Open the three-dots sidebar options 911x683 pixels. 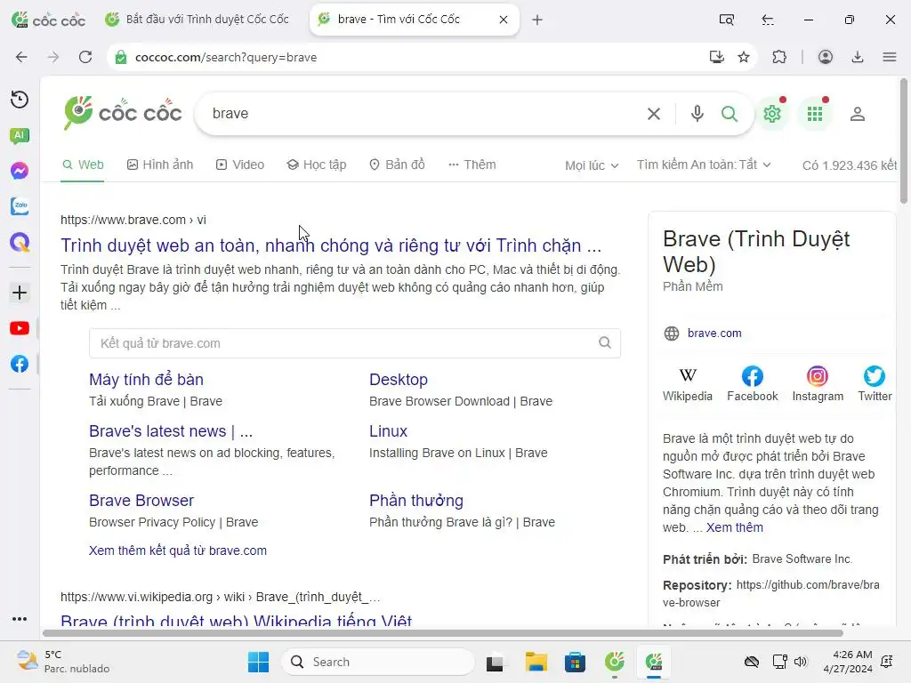pos(20,619)
